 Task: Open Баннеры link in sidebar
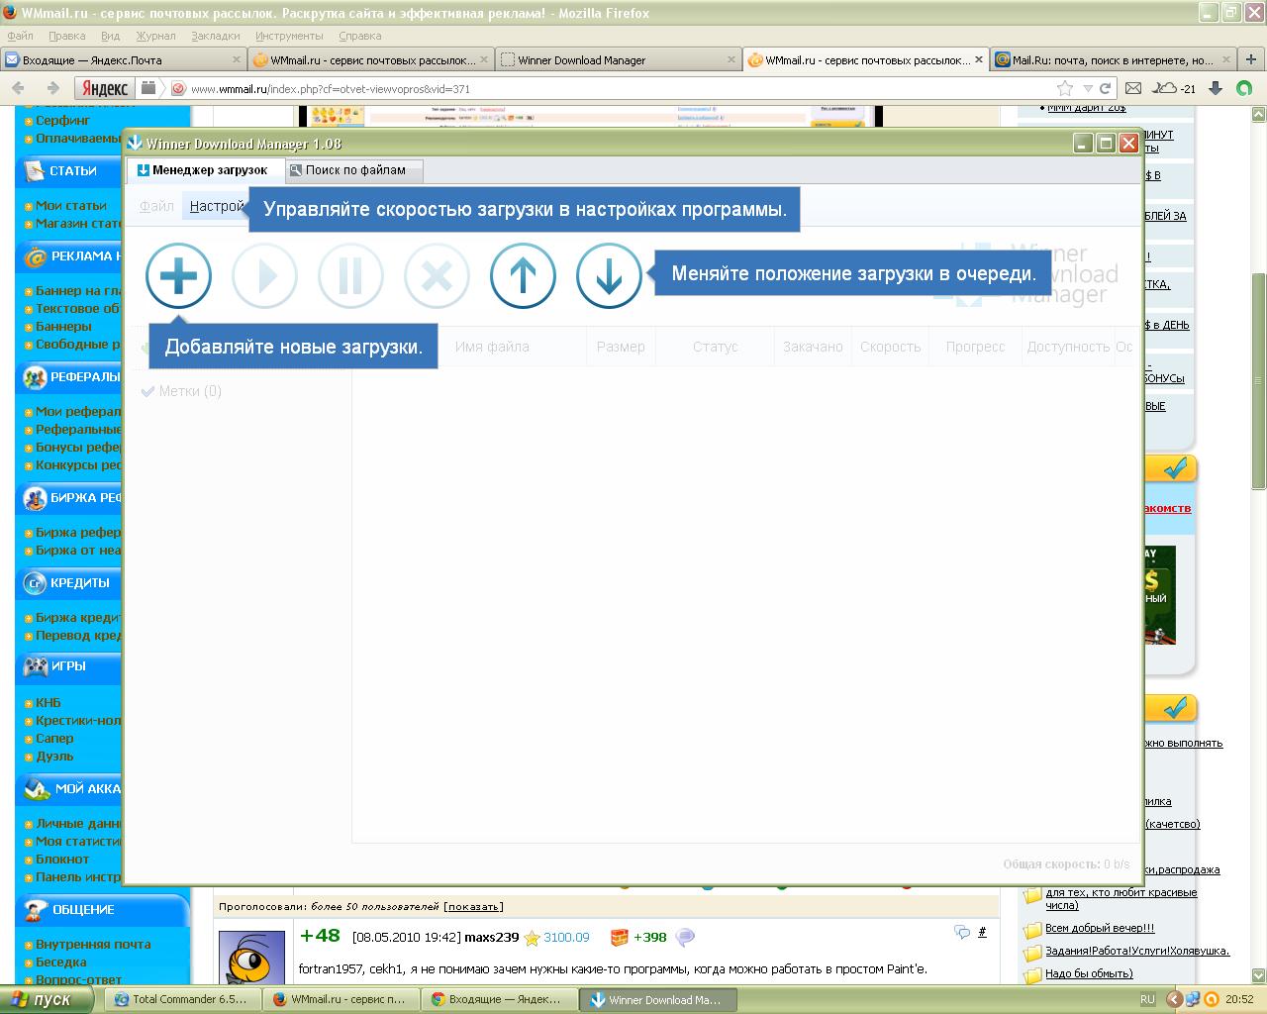pyautogui.click(x=63, y=326)
